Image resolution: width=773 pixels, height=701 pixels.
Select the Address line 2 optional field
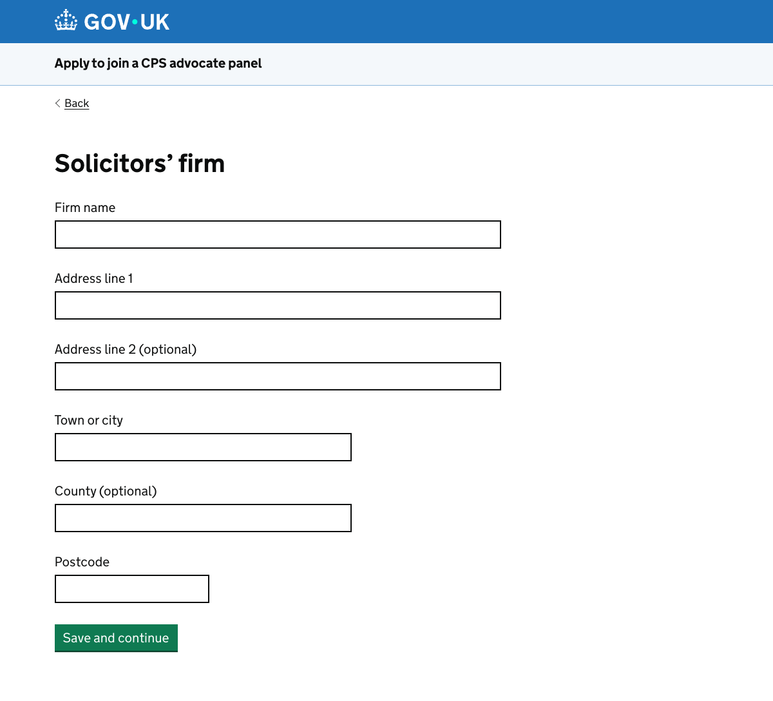pos(277,376)
